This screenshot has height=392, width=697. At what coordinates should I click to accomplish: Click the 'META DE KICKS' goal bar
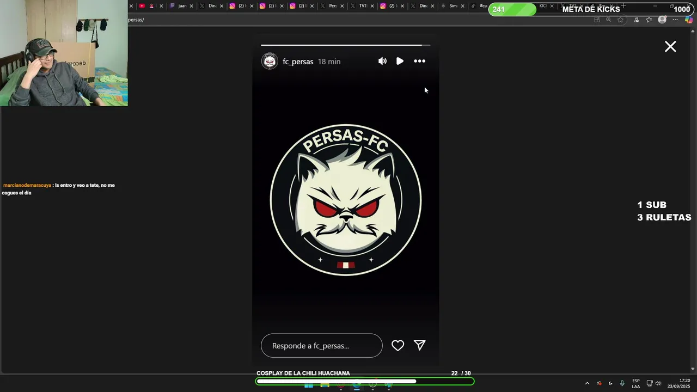(x=591, y=9)
